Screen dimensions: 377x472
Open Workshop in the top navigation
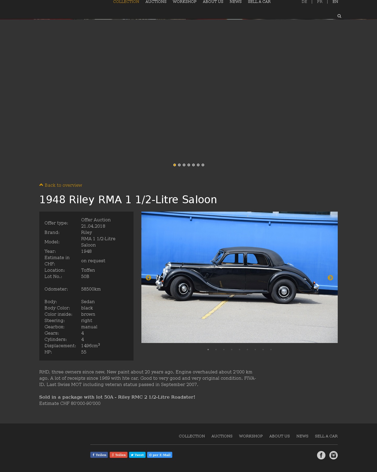(x=185, y=2)
